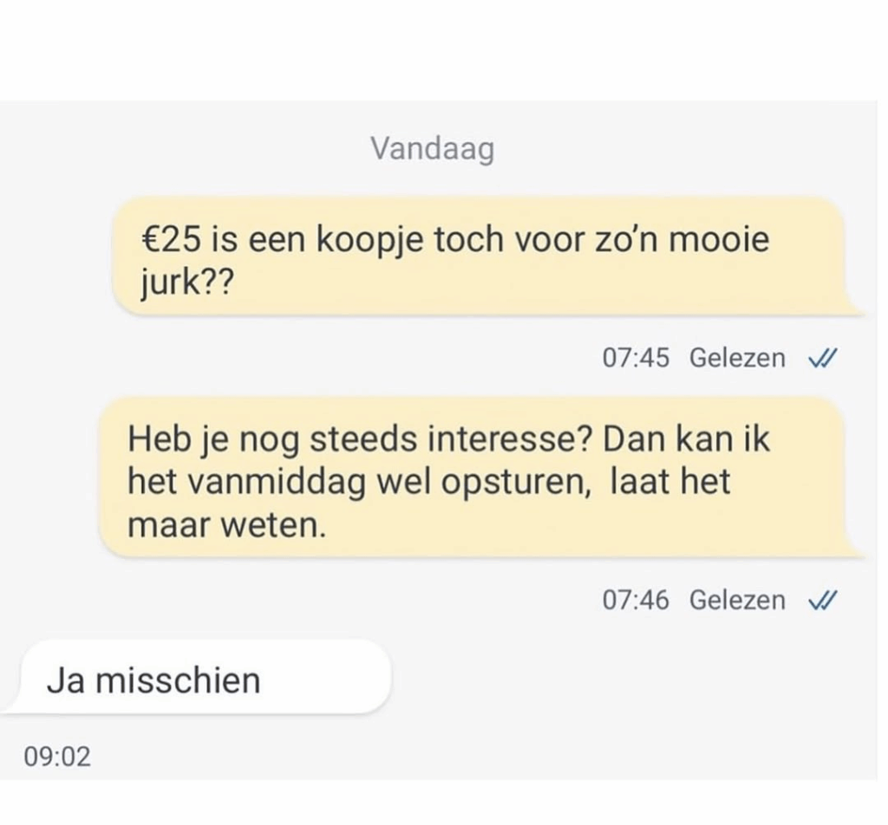Click 'maar weten.' on the message's last line
888x825 pixels.
click(227, 525)
